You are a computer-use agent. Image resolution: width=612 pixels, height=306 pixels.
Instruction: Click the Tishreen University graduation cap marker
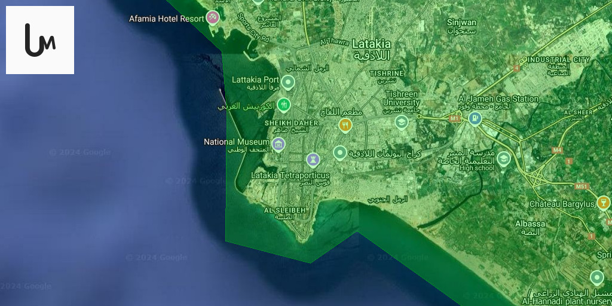[x=401, y=122]
